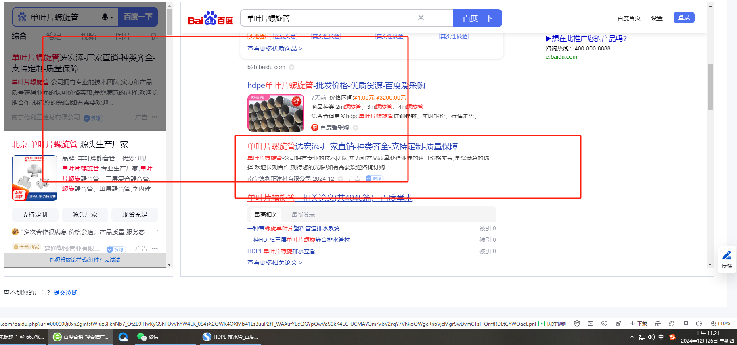Switch to the 笔记 tab in mobile preview
This screenshot has width=737, height=345.
click(54, 37)
